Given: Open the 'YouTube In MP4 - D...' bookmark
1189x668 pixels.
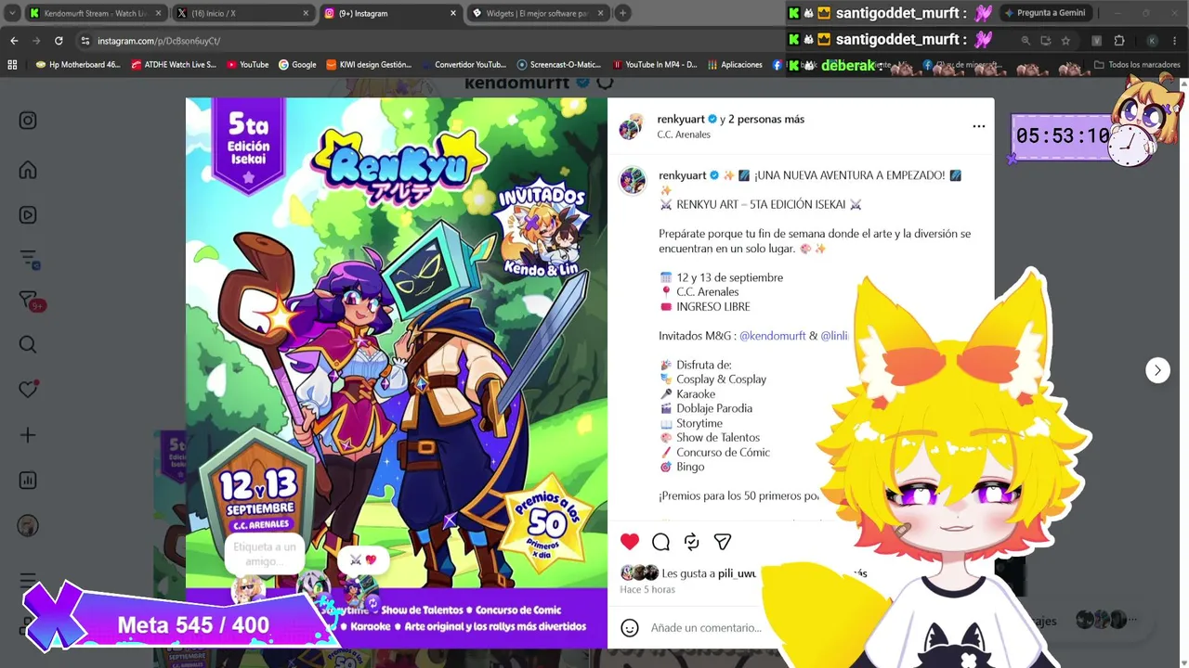Looking at the screenshot, I should pyautogui.click(x=655, y=65).
